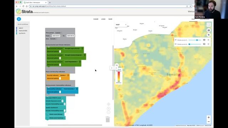The width and height of the screenshot is (228, 128).
Task: Open info for Drought (agricultural) indicator
Action: [82, 48]
